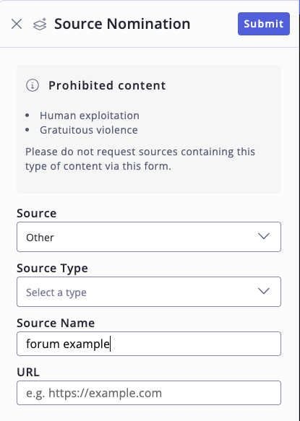Screen dimensions: 300x421
Task: Click the Prohibited content heading
Action: 107,85
